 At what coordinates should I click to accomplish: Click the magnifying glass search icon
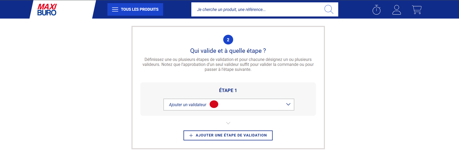point(329,9)
